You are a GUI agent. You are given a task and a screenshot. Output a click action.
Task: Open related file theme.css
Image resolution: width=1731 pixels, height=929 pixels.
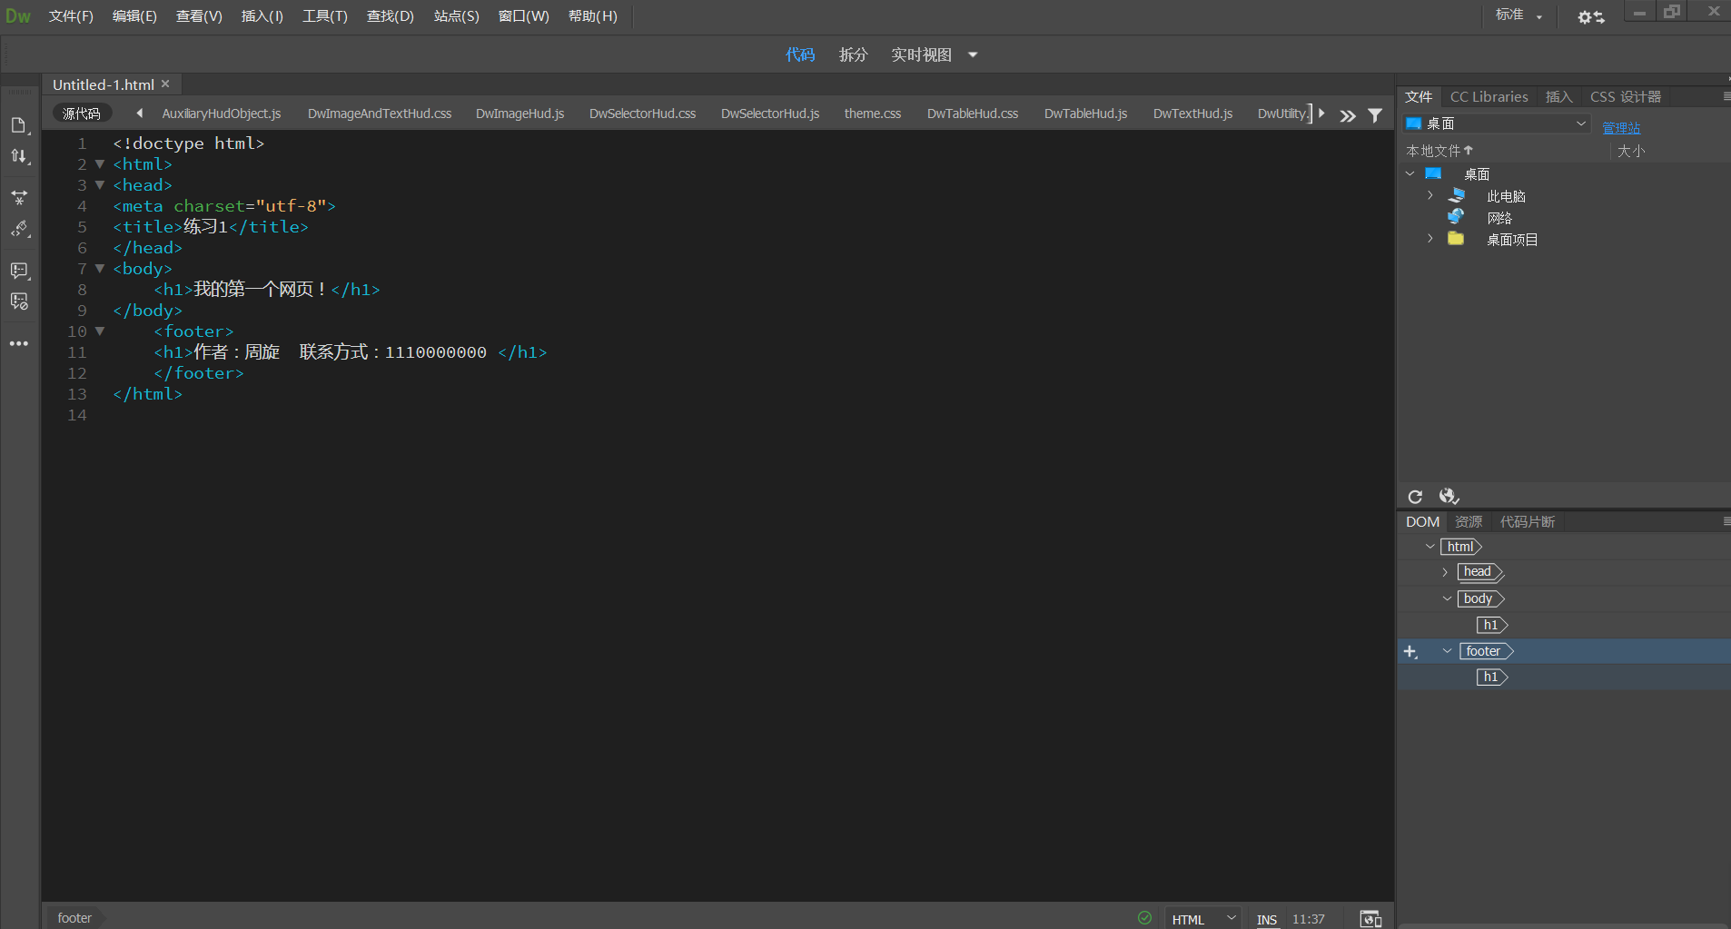click(873, 114)
